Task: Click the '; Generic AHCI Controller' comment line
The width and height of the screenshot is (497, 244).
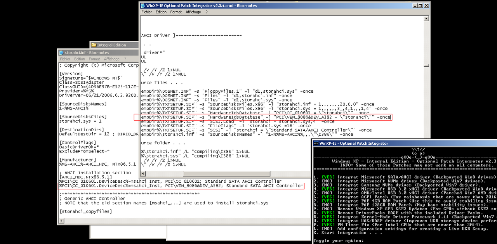Action: click(92, 199)
